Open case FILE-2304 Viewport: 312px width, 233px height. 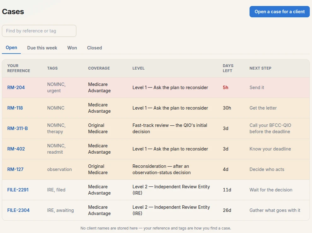[18, 210]
